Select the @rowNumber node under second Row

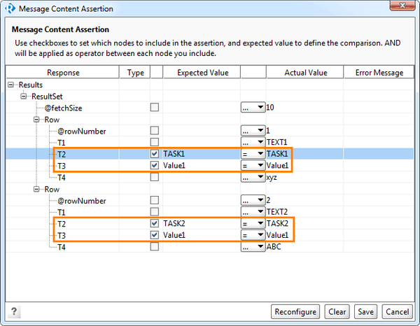(x=82, y=201)
